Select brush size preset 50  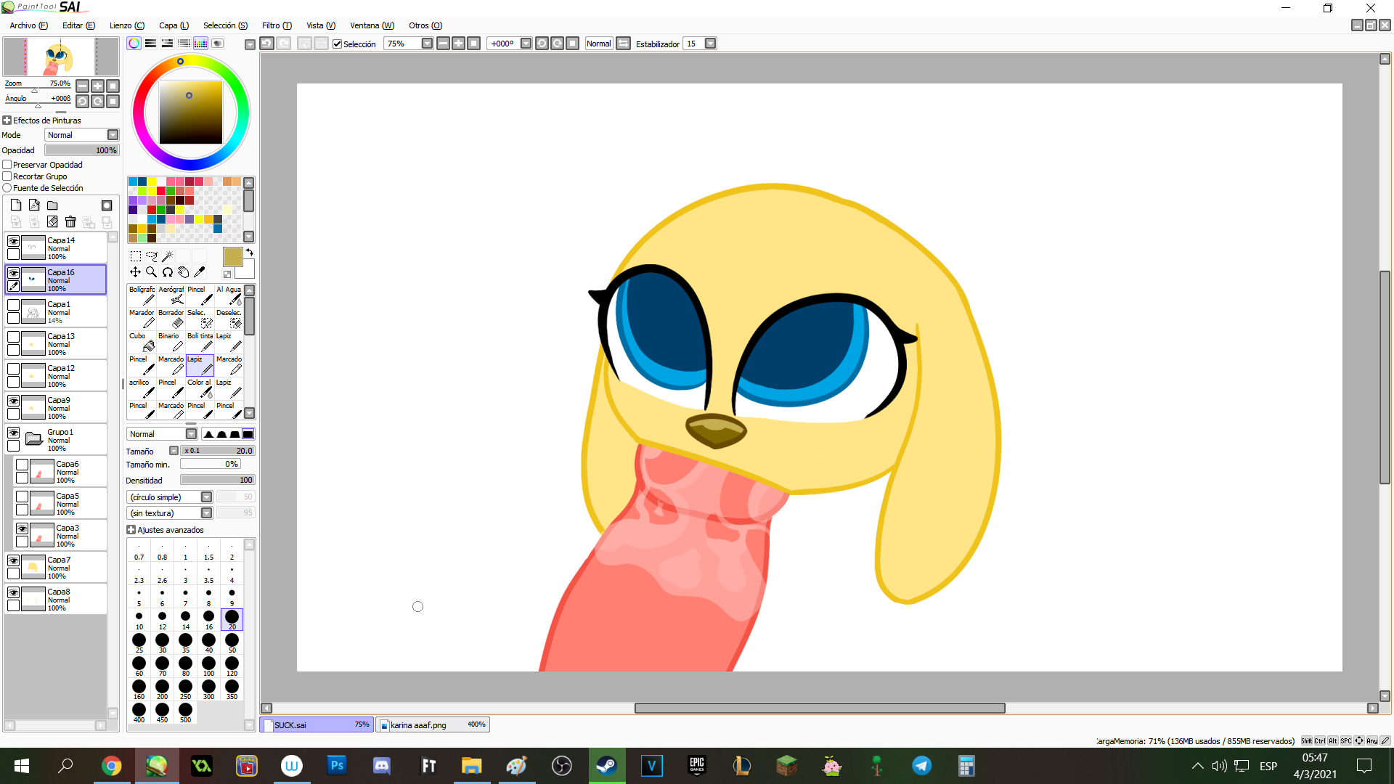(x=232, y=642)
